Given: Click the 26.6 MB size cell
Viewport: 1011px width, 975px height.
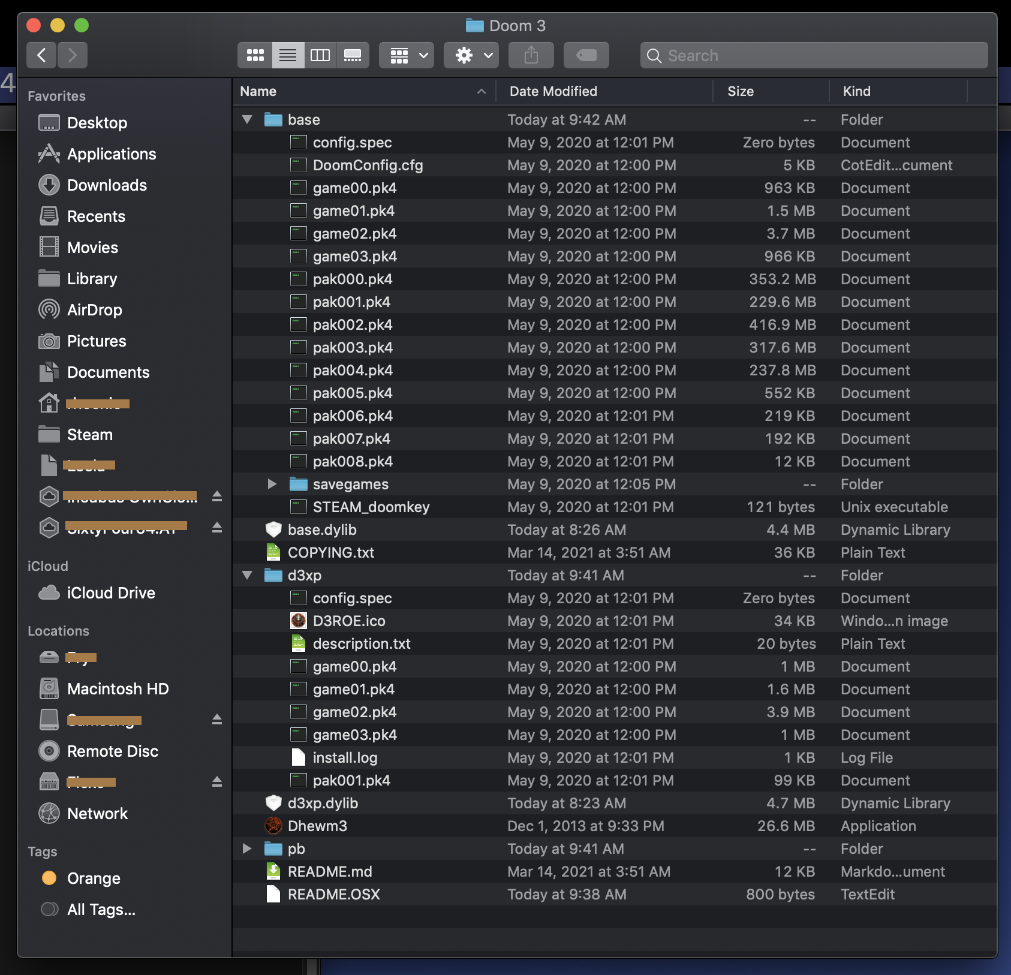Looking at the screenshot, I should (786, 826).
